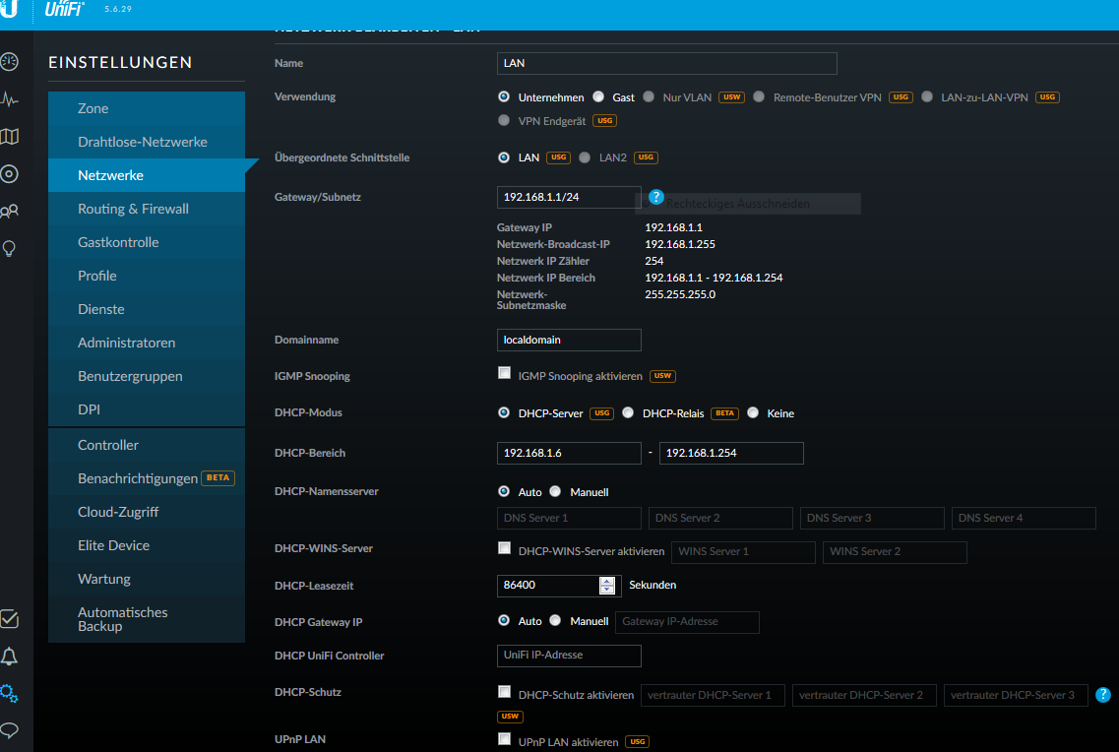Enable UPnP LAN checkbox
Screen dimensions: 1119x752
pos(505,738)
